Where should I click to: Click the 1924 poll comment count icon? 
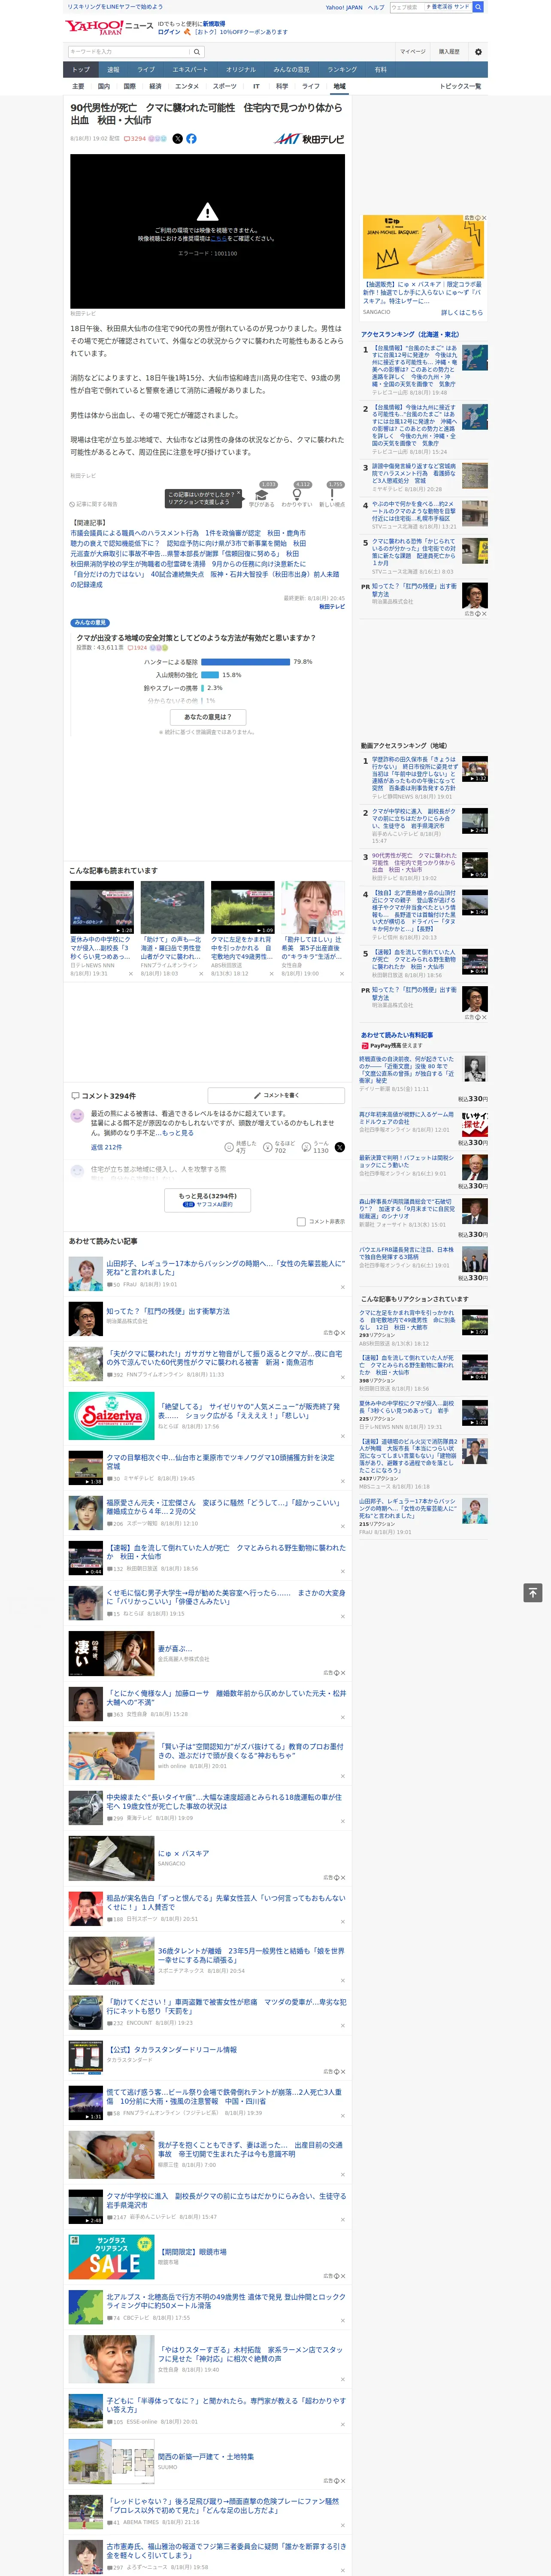[x=137, y=647]
